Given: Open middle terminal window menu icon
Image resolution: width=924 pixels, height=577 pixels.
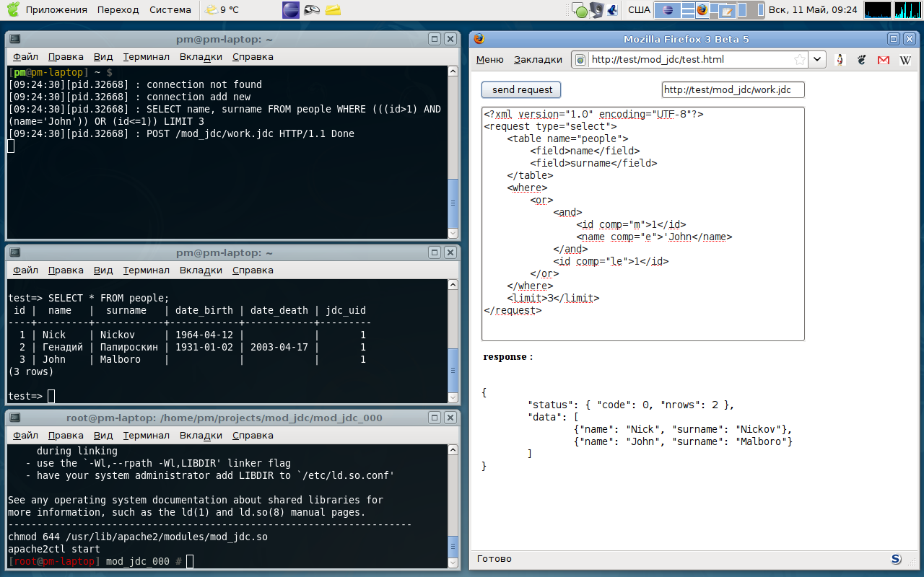Looking at the screenshot, I should click(x=15, y=252).
